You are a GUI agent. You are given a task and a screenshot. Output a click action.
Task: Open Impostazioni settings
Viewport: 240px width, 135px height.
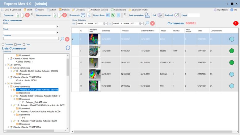(221, 10)
